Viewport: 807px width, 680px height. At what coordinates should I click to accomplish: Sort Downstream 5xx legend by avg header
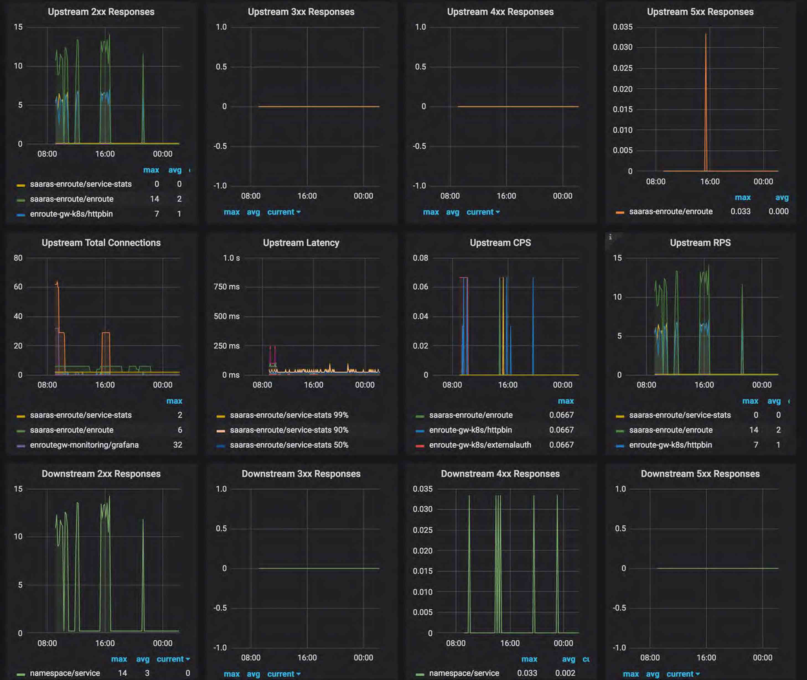click(x=652, y=674)
